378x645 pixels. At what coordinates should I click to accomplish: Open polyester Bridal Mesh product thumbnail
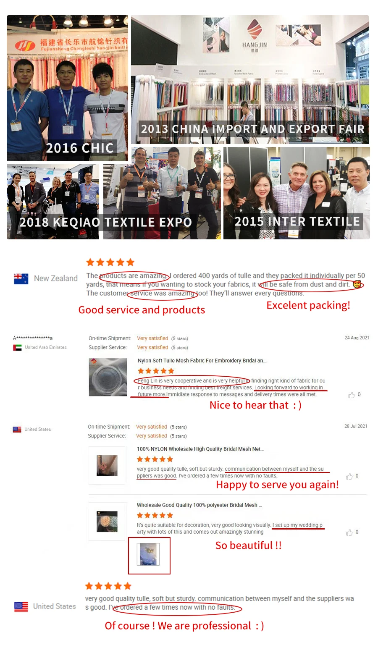[107, 522]
